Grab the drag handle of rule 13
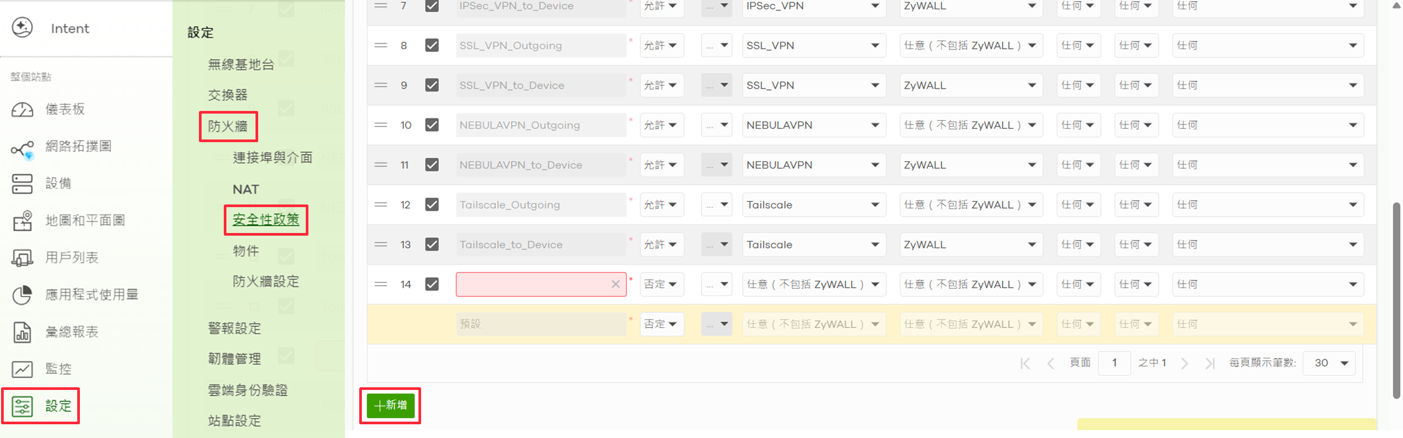 pos(381,244)
